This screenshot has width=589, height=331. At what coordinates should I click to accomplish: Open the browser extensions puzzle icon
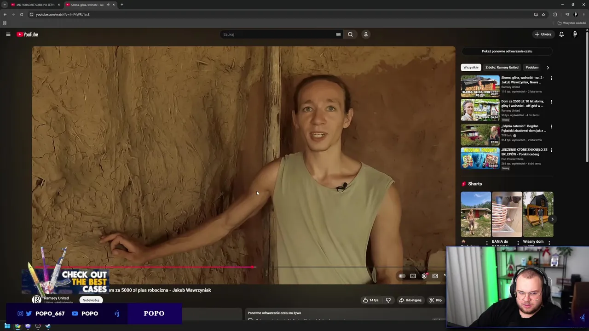(555, 14)
